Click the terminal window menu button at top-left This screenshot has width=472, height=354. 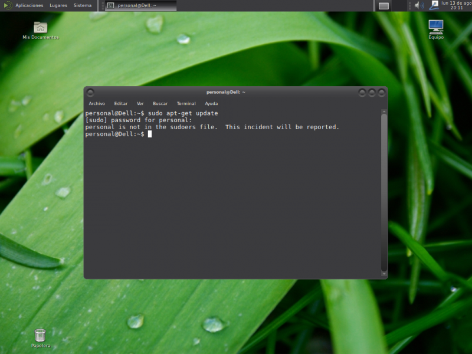pyautogui.click(x=90, y=92)
